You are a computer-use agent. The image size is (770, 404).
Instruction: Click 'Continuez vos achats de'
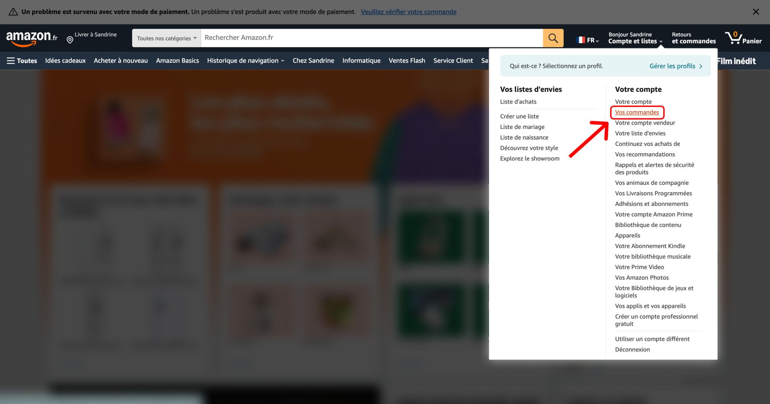click(648, 144)
